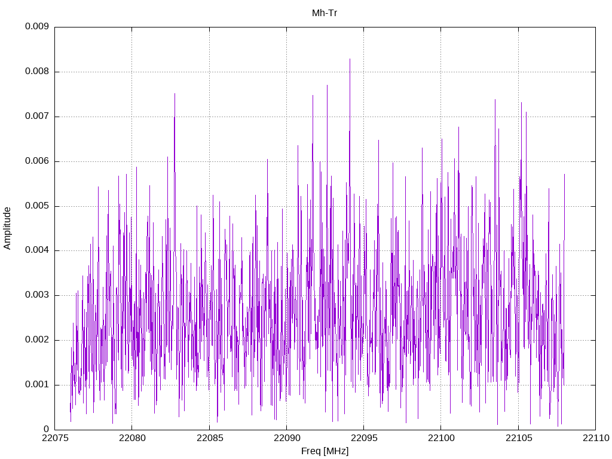This screenshot has height=459, width=612.
Task: Click the 22100 x-axis tick label
Action: (x=441, y=438)
